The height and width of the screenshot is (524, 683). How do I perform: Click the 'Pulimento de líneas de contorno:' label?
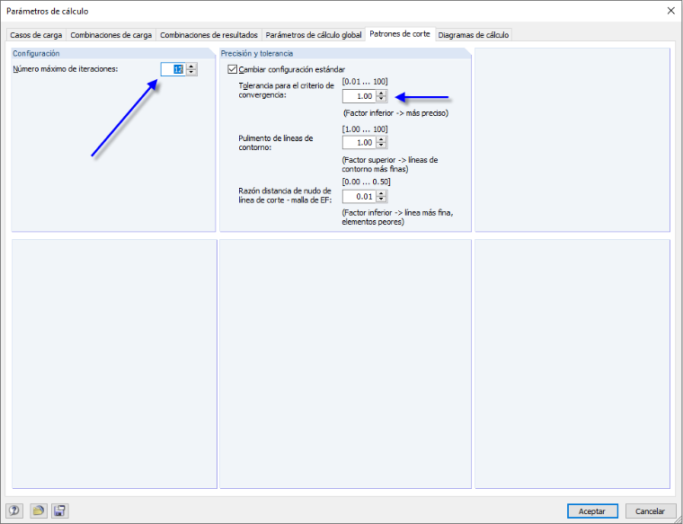pos(276,143)
